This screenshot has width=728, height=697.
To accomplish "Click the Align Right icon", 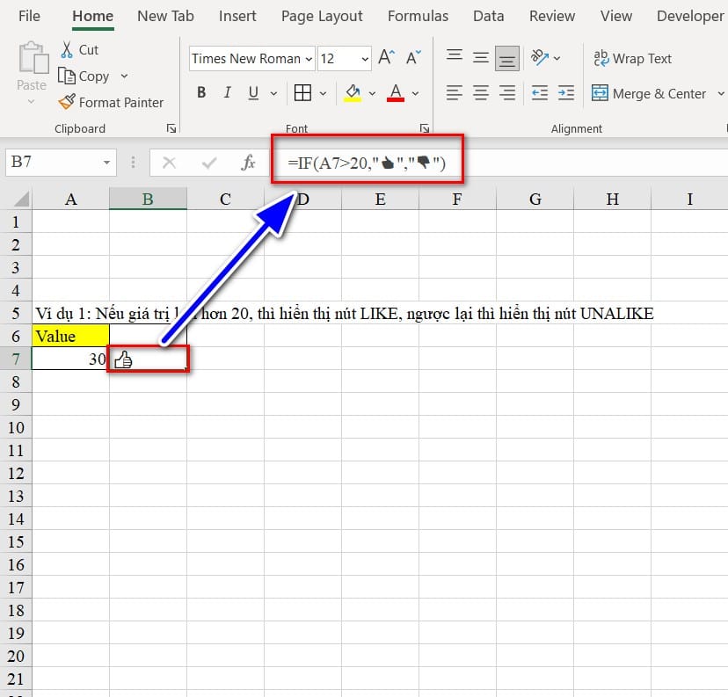I will [507, 93].
